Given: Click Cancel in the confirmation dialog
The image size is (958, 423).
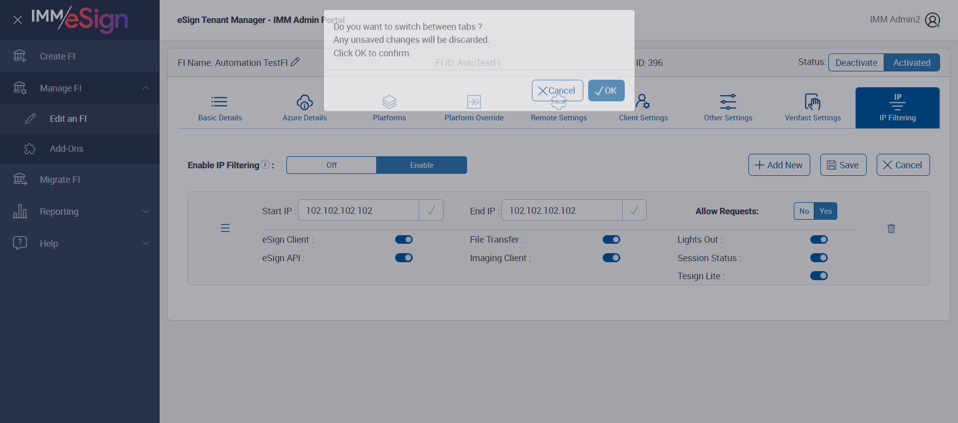Looking at the screenshot, I should point(557,90).
